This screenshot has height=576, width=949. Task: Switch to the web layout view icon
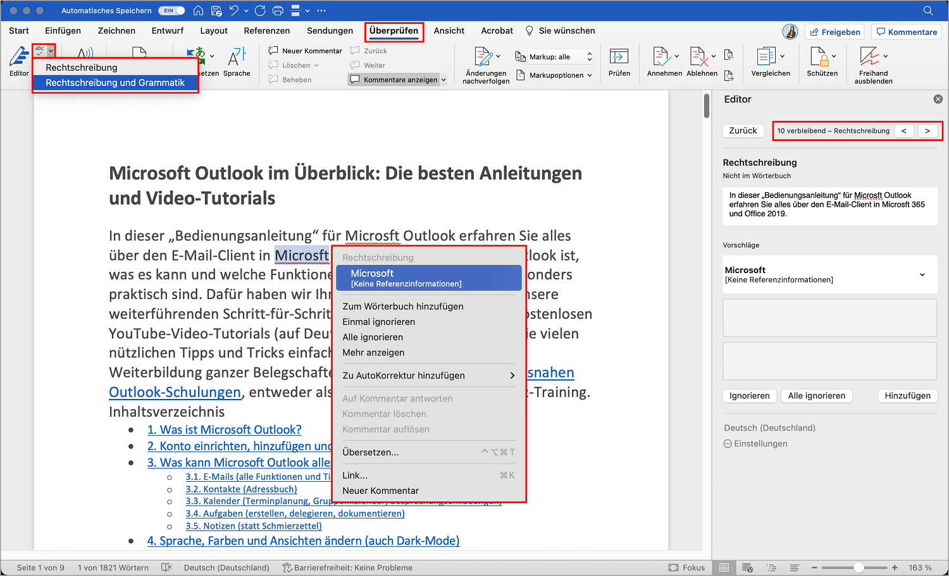[747, 568]
